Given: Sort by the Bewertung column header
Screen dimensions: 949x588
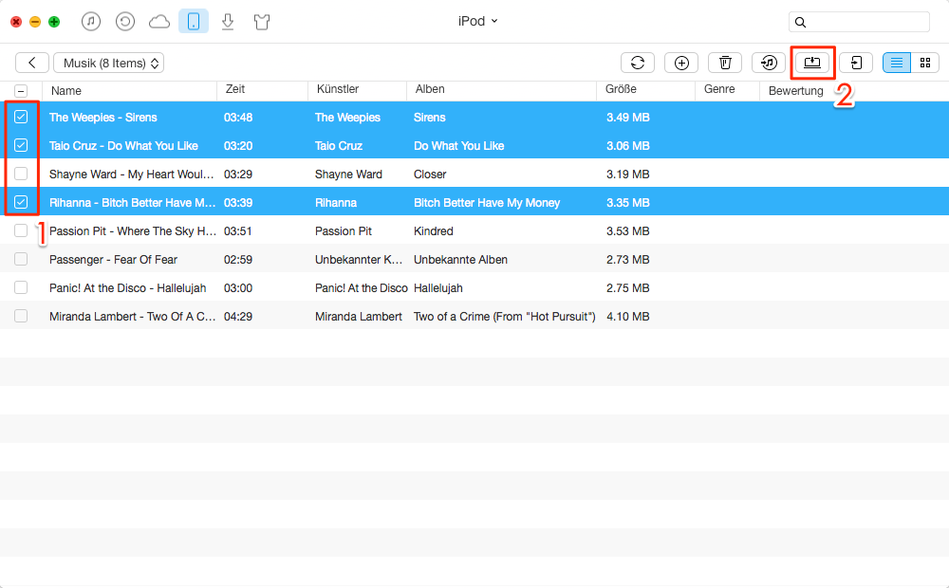Looking at the screenshot, I should point(796,91).
